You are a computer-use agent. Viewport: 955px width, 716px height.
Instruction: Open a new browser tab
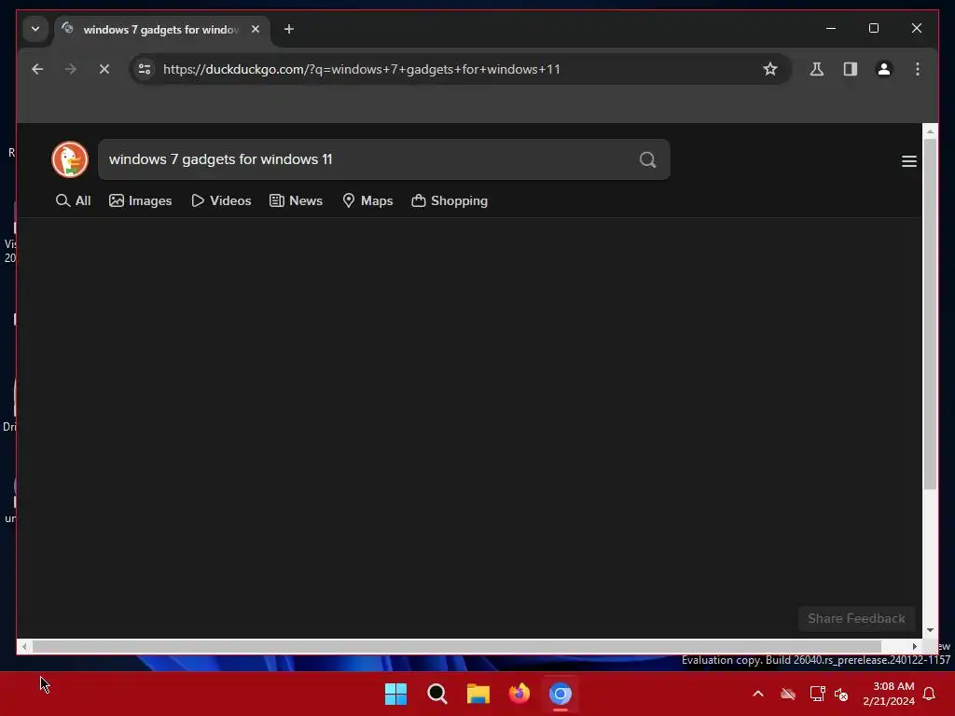tap(289, 29)
